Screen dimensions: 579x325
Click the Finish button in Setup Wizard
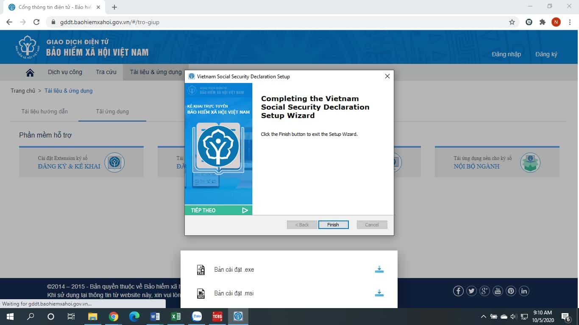[333, 225]
